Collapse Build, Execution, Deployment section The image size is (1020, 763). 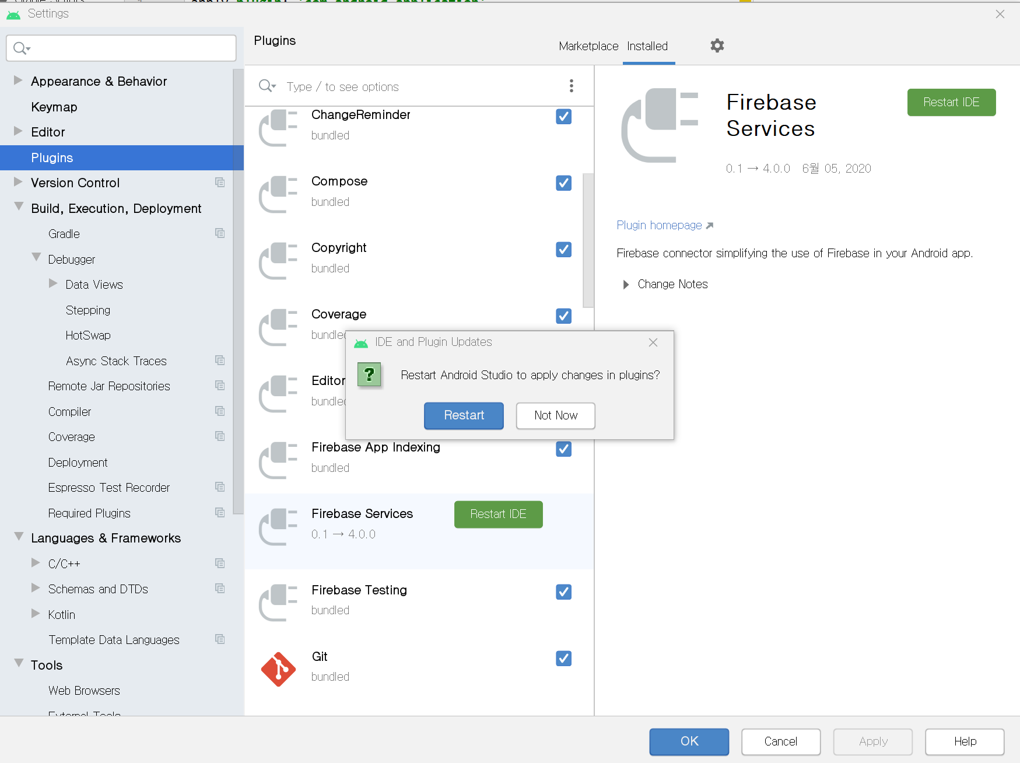pyautogui.click(x=19, y=207)
